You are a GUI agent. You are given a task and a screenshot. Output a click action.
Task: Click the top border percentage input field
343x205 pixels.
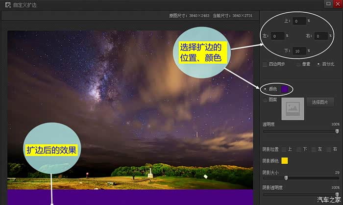[298, 21]
